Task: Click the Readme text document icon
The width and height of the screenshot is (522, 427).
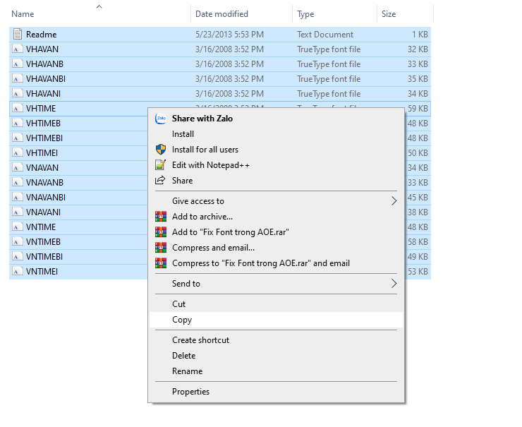Action: pyautogui.click(x=18, y=35)
